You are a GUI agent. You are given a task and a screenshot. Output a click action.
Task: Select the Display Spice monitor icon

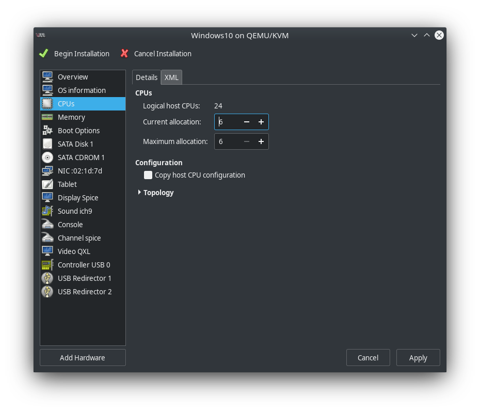click(47, 198)
